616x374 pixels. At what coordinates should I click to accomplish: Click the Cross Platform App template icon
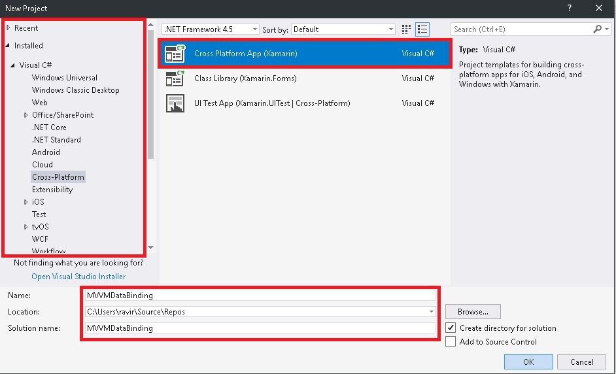[175, 54]
